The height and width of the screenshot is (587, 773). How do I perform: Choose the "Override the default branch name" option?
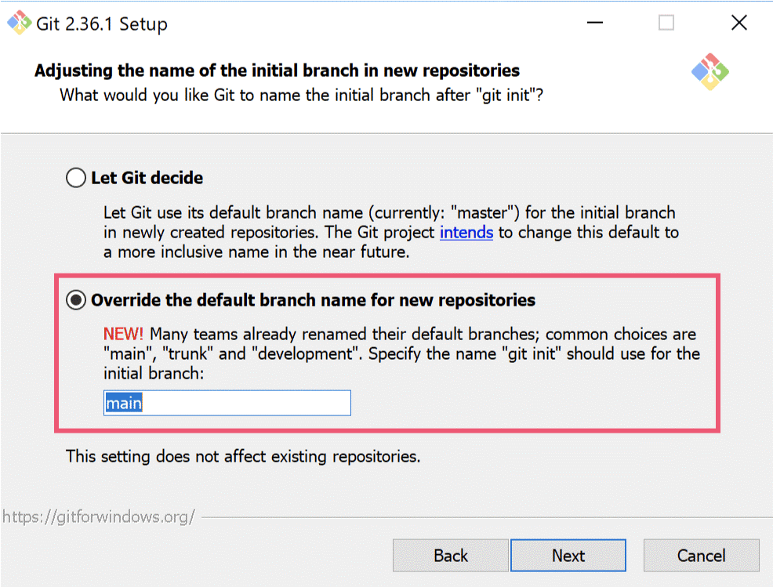[75, 300]
